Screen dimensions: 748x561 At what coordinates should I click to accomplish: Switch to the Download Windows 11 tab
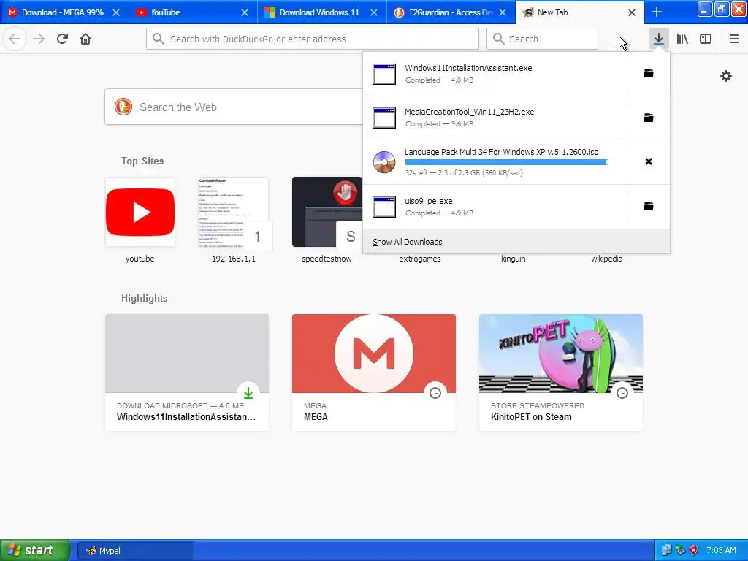coord(322,12)
